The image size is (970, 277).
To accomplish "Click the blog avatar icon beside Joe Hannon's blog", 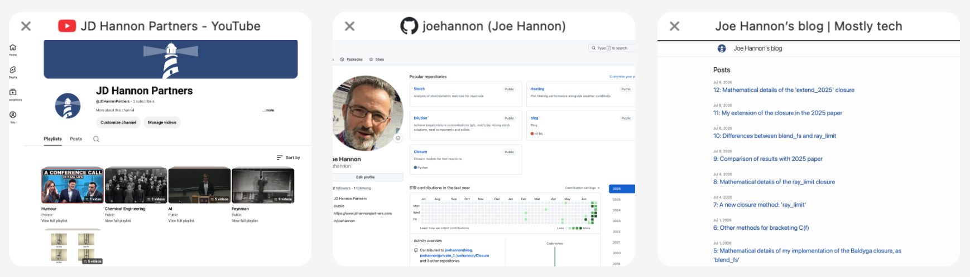I will (722, 48).
